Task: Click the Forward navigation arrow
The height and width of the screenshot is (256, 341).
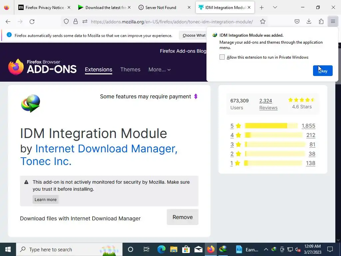Action: (20, 22)
